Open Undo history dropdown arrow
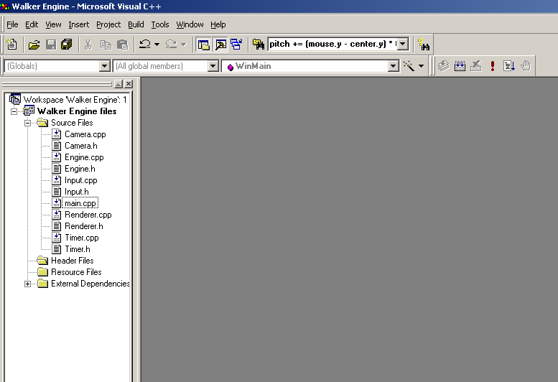 pyautogui.click(x=157, y=45)
